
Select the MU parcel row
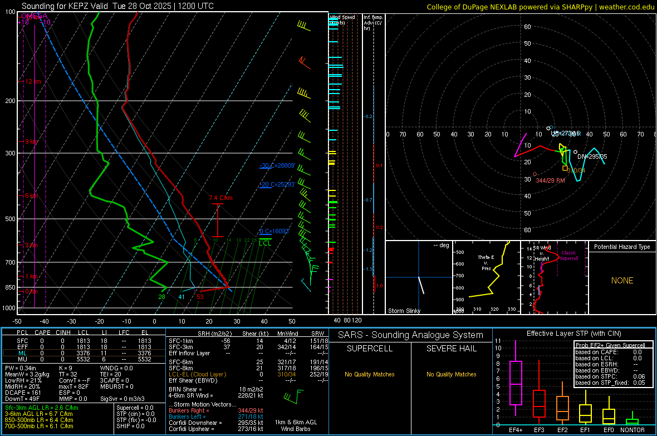pos(84,359)
